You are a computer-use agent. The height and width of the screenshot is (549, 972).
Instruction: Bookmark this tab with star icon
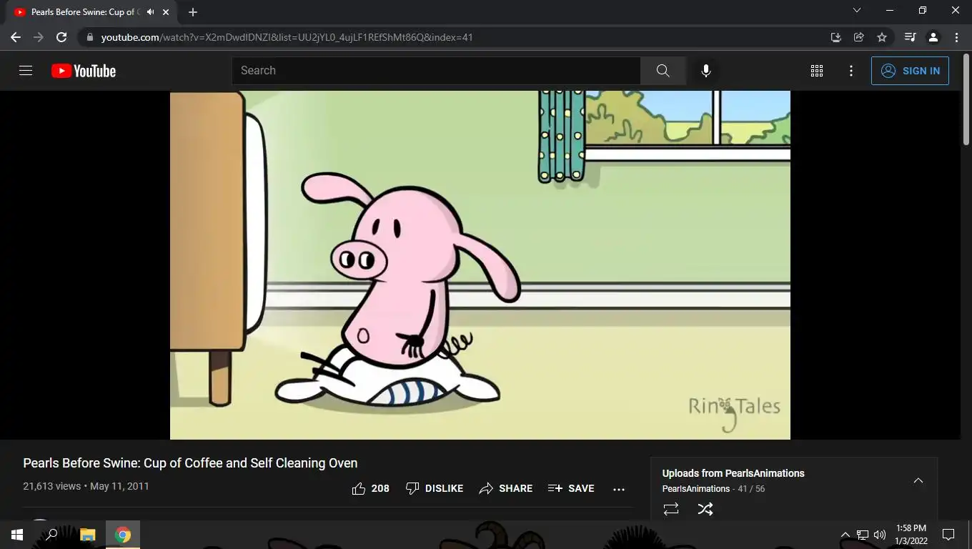(x=882, y=37)
